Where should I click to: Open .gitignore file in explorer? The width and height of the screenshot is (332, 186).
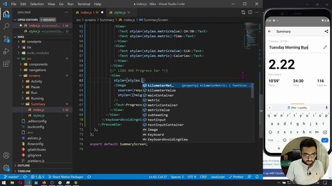[34, 155]
